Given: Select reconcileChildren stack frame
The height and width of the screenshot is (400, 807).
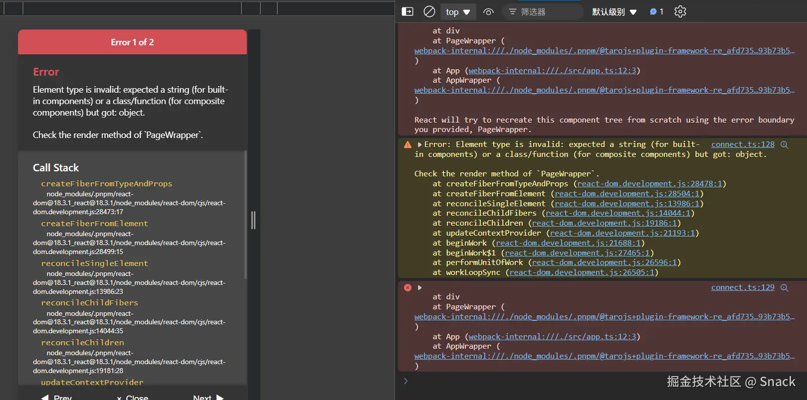Looking at the screenshot, I should [x=83, y=343].
